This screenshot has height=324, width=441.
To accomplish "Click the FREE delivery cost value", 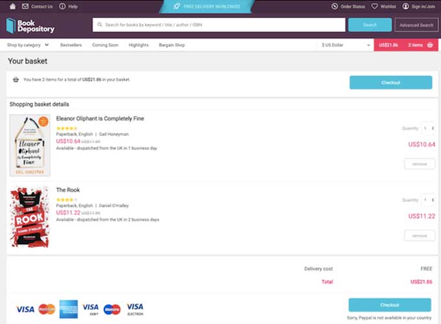I will point(426,269).
